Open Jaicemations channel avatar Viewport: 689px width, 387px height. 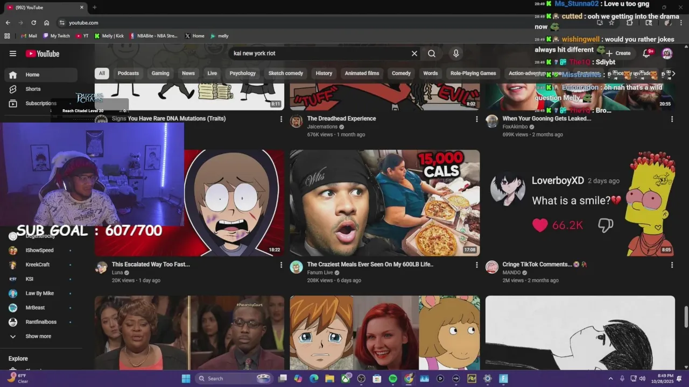click(x=296, y=121)
